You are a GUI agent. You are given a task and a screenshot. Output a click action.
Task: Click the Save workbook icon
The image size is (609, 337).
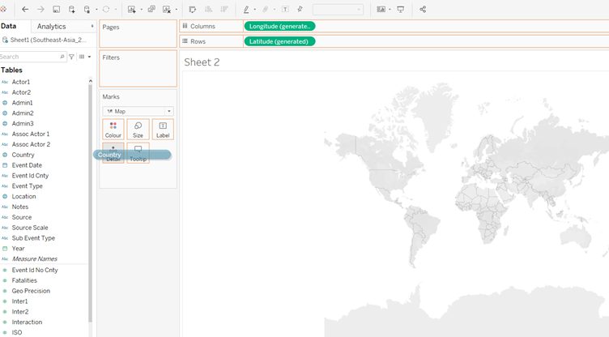(x=57, y=10)
